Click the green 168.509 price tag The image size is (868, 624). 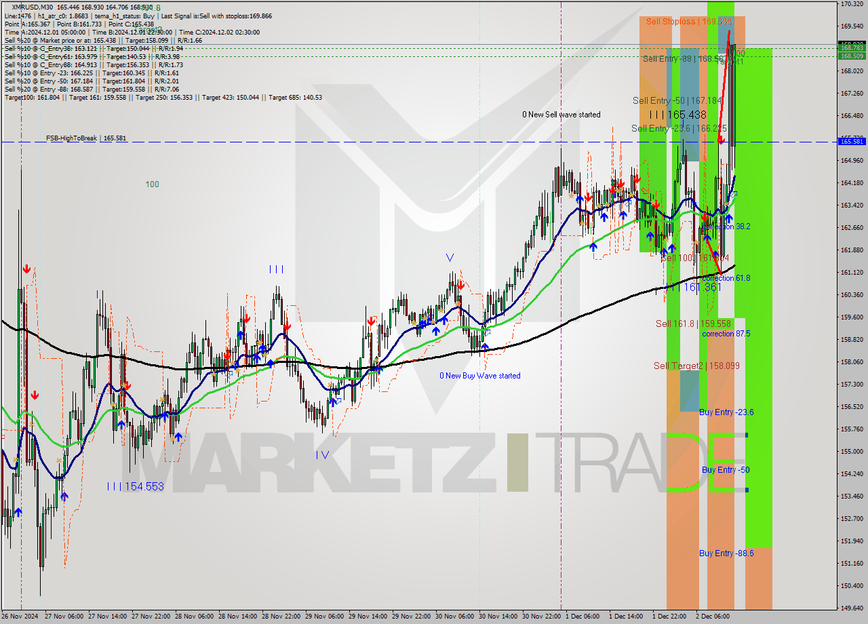coord(852,56)
